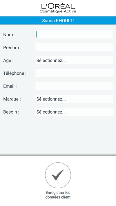Open the Age Sélectionnez dropdown
This screenshot has width=116, height=206.
click(x=74, y=60)
